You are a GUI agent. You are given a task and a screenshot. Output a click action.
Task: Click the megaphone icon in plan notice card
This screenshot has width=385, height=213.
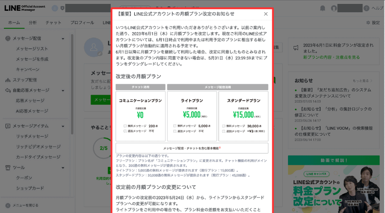(296, 47)
